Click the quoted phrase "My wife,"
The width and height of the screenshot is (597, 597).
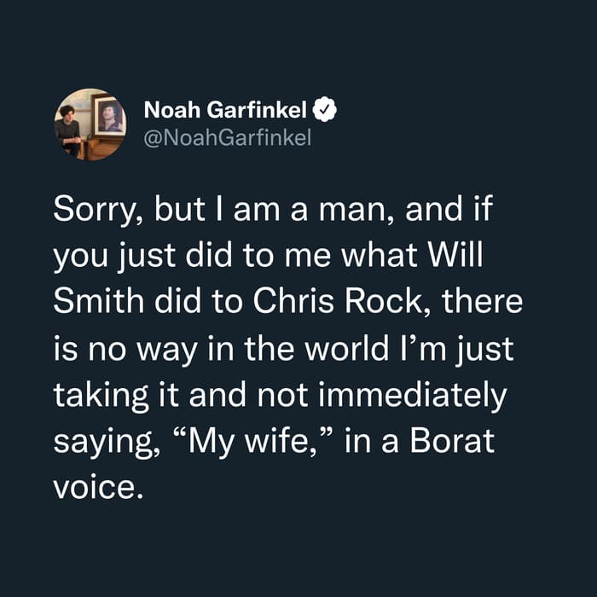click(253, 442)
